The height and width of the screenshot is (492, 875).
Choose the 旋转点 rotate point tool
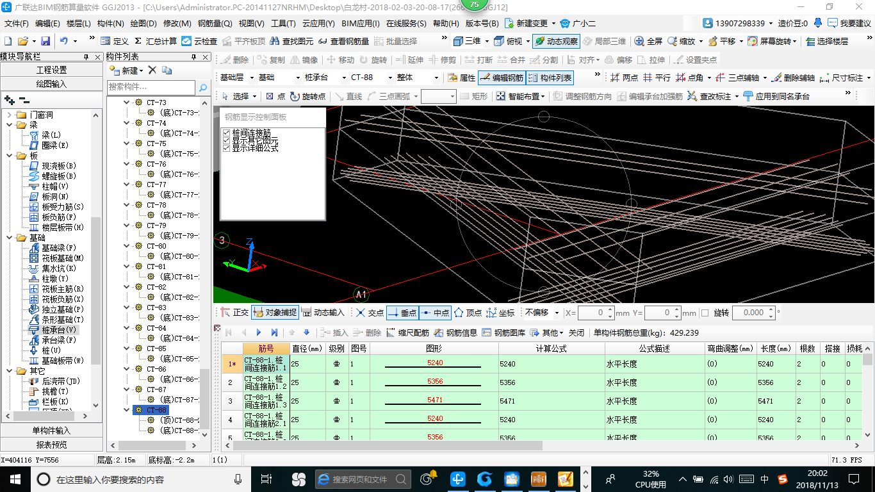coord(307,97)
